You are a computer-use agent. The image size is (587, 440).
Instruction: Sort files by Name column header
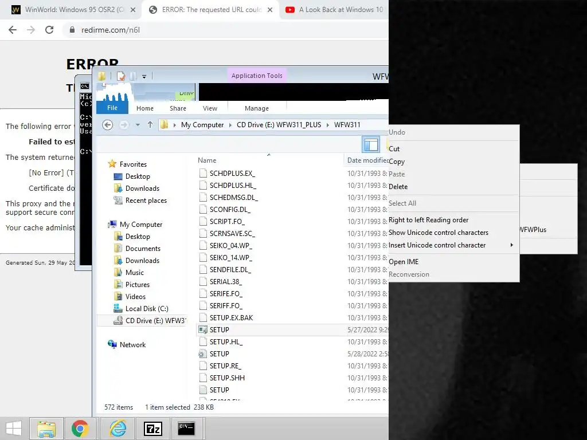pos(207,160)
